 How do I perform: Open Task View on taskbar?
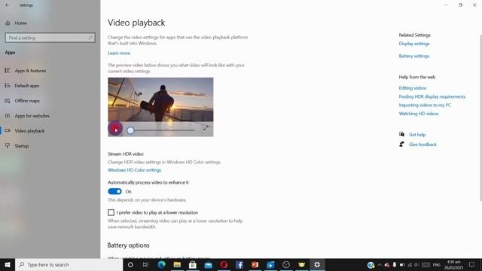[145, 264]
